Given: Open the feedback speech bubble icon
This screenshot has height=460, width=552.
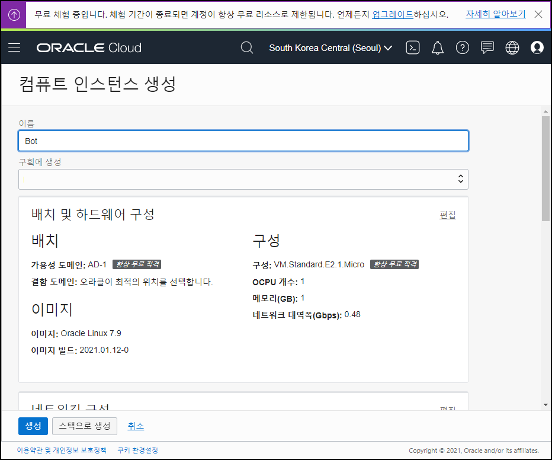Looking at the screenshot, I should coord(487,47).
